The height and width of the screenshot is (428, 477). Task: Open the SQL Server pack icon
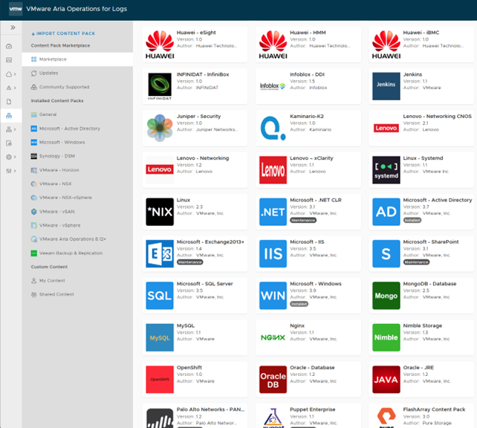[160, 296]
